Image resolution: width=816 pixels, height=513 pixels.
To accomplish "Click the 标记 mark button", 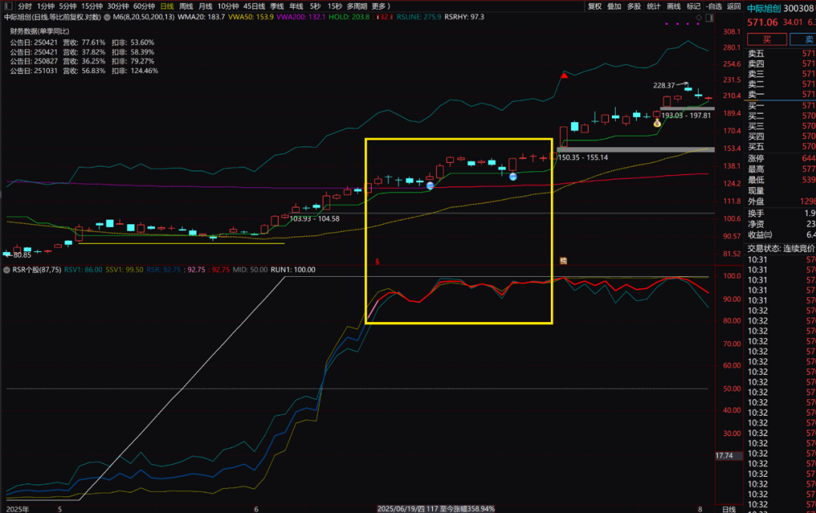I will [x=694, y=6].
